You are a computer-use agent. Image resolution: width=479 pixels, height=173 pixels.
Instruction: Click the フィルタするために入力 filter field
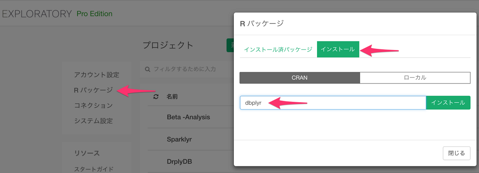[187, 69]
